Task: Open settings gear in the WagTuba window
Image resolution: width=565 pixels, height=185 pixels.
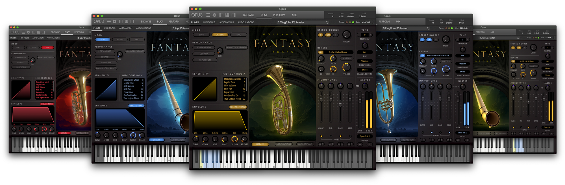Action: (214, 15)
